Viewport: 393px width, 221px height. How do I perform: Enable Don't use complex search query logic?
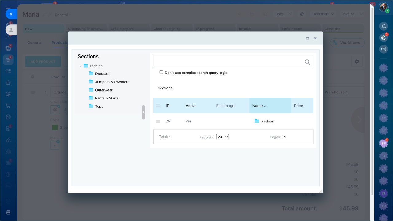click(161, 73)
